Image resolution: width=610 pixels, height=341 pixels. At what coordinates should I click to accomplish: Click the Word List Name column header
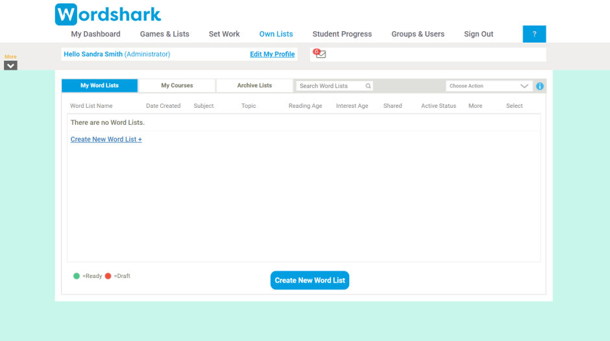91,106
